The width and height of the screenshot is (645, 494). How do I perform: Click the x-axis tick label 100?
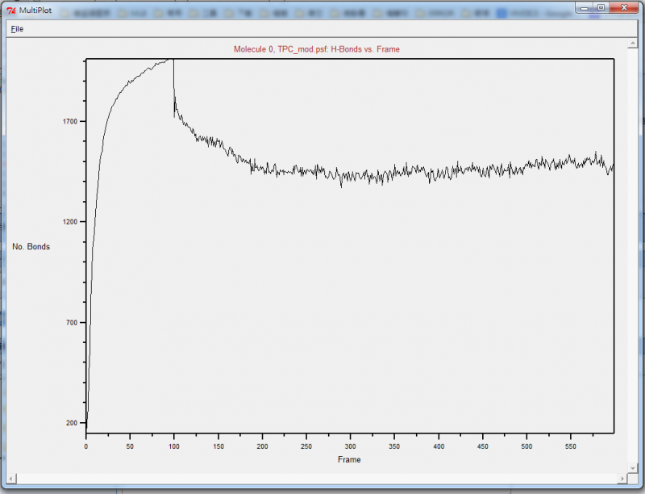click(x=174, y=446)
